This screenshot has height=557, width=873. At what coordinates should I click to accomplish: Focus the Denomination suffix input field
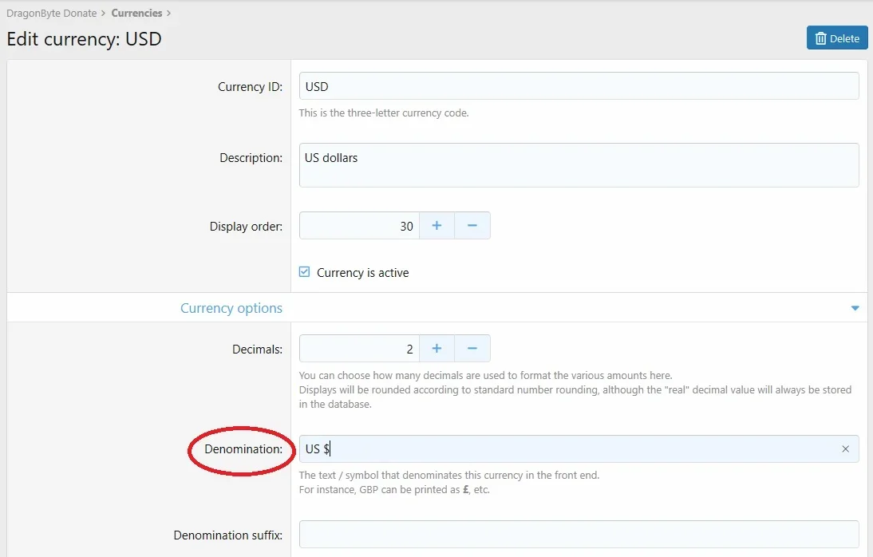point(579,535)
